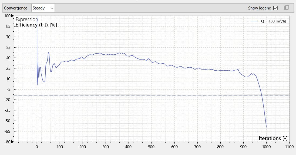This screenshot has height=155, width=296.
Task: Click the x-axis tick label 500
Action: tap(152, 147)
